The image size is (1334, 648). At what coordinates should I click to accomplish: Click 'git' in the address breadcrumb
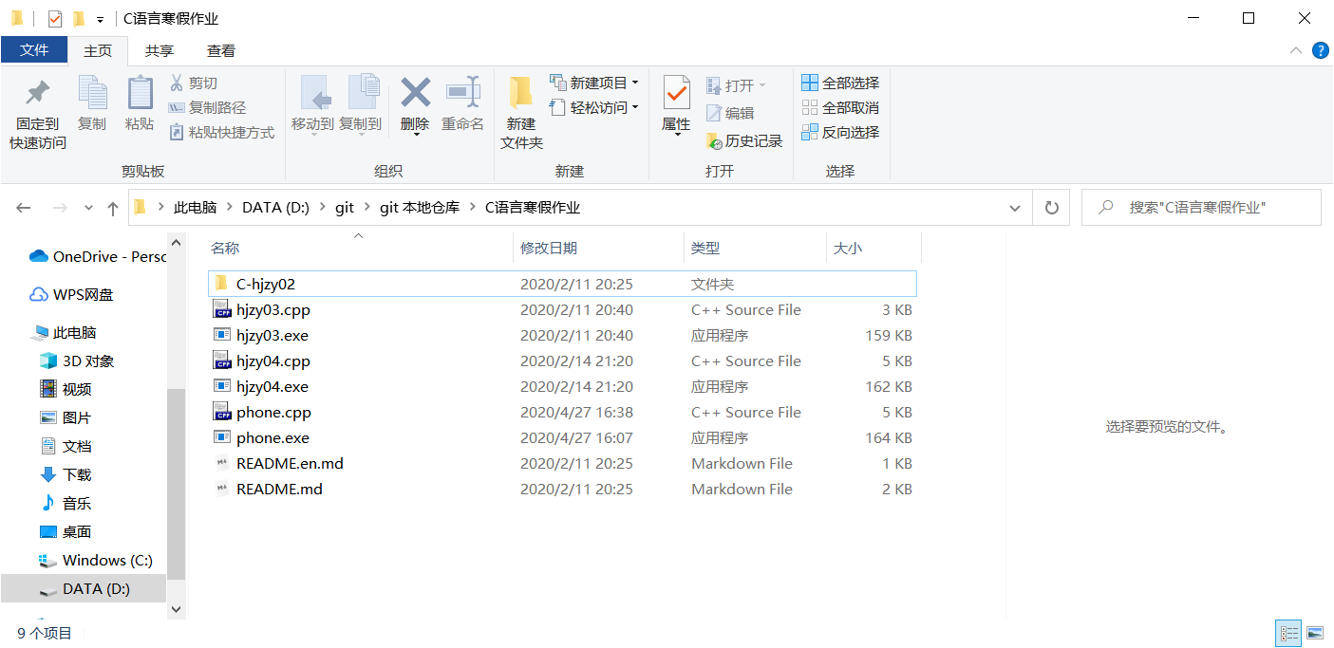[345, 208]
